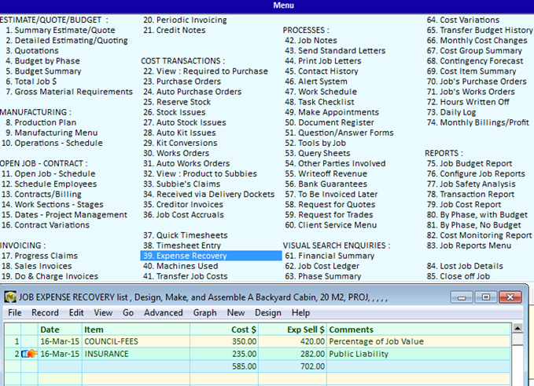Image resolution: width=534 pixels, height=386 pixels.
Task: Open 1. Summary Estimate/Quote
Action: [61, 31]
